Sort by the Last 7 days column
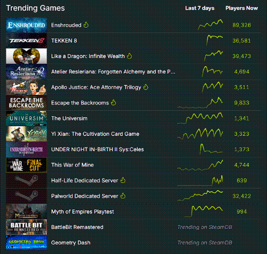Viewport: 267px width, 254px height. [200, 8]
